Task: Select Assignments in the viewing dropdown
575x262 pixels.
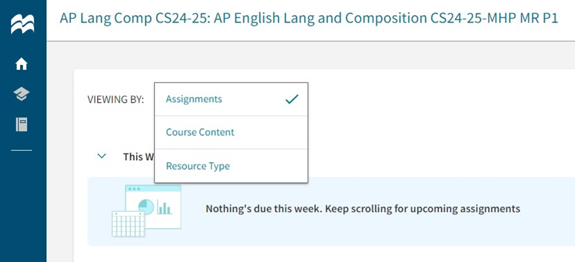Action: (x=194, y=99)
